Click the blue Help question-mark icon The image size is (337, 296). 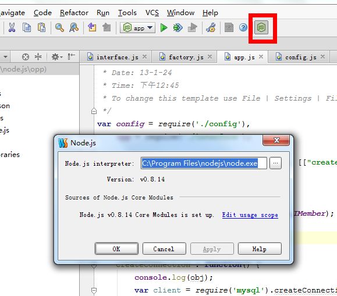pyautogui.click(x=243, y=27)
